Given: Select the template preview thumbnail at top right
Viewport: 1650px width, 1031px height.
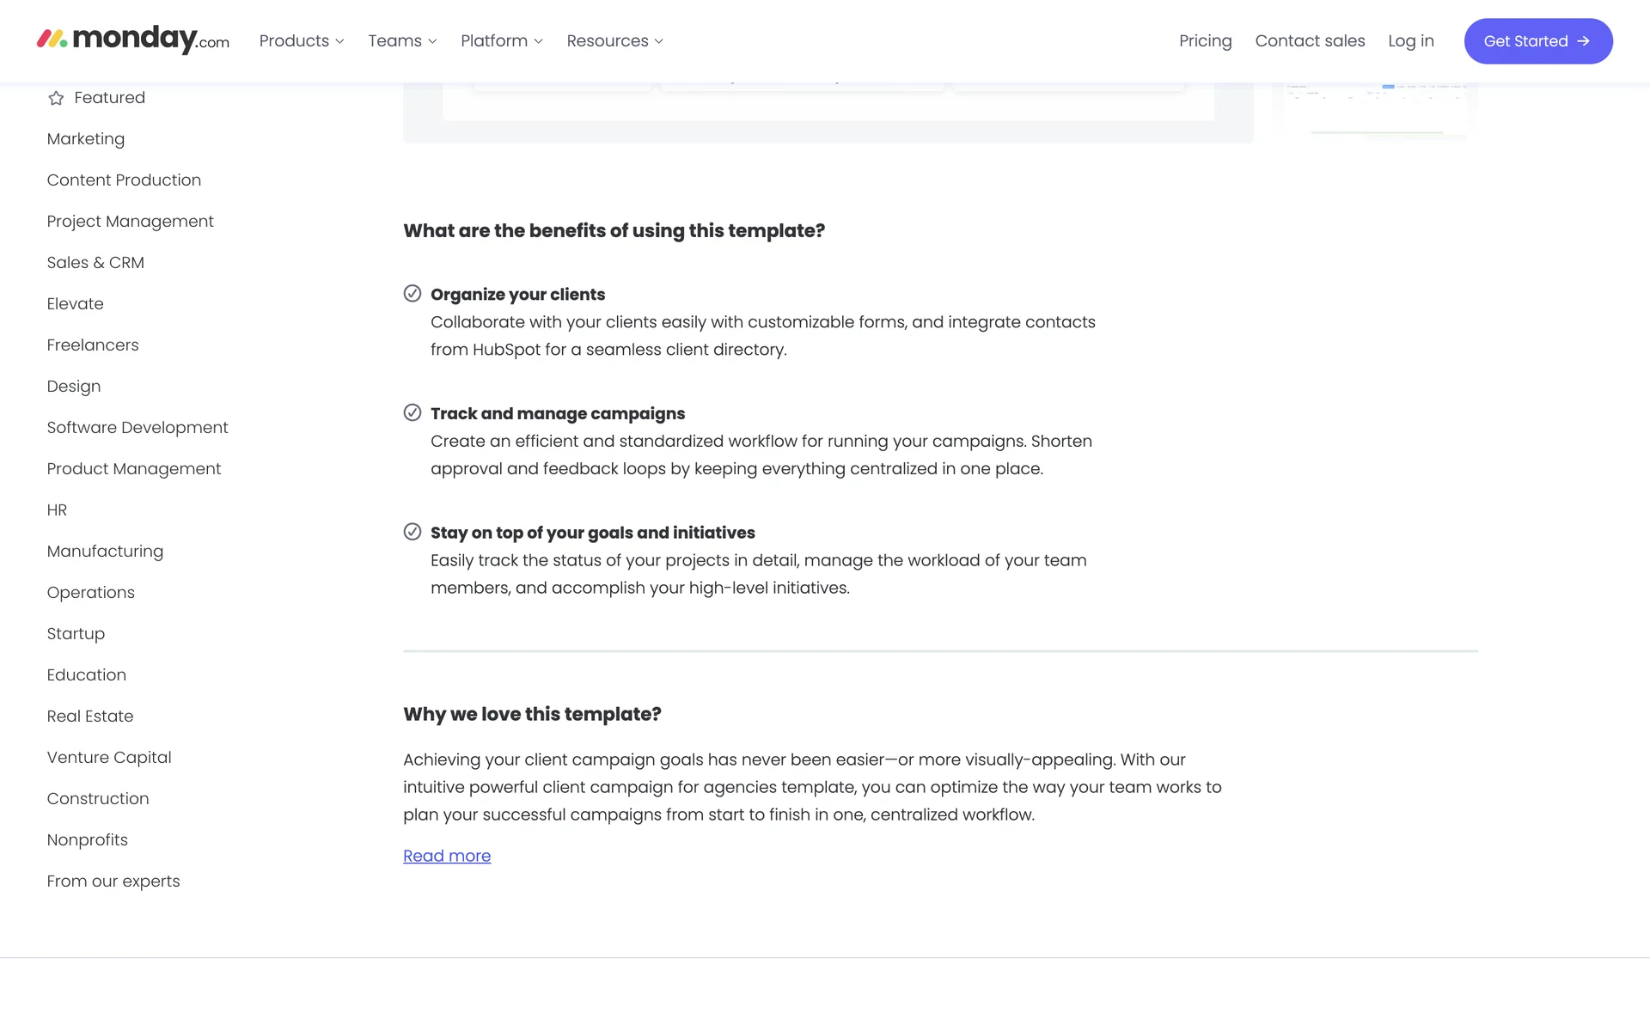Looking at the screenshot, I should [x=1375, y=110].
